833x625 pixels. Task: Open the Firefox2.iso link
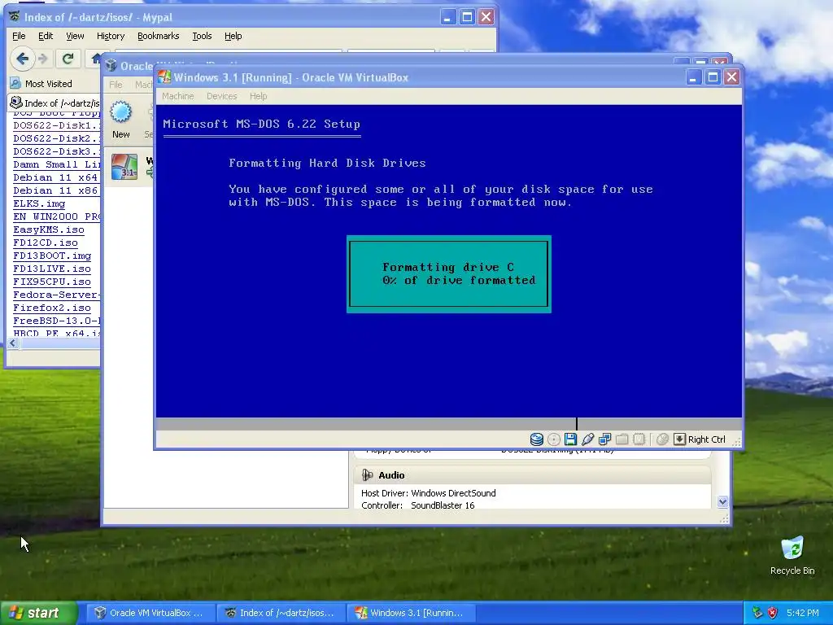(52, 308)
